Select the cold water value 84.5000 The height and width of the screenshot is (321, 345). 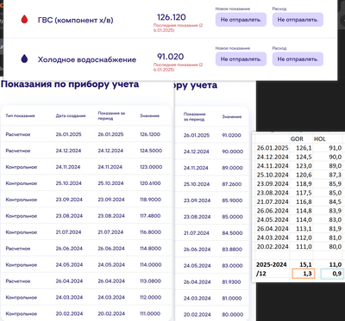click(232, 233)
